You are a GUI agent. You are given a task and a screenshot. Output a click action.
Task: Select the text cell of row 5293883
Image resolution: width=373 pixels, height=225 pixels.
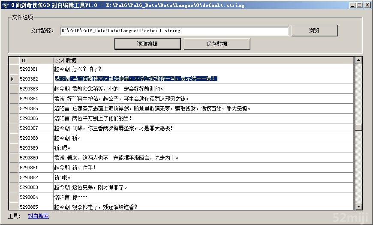point(203,187)
